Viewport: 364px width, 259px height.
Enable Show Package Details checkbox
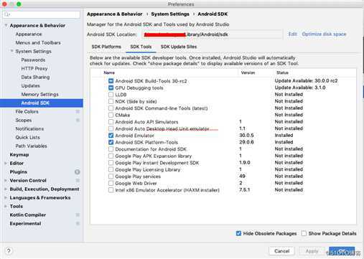tap(304, 233)
